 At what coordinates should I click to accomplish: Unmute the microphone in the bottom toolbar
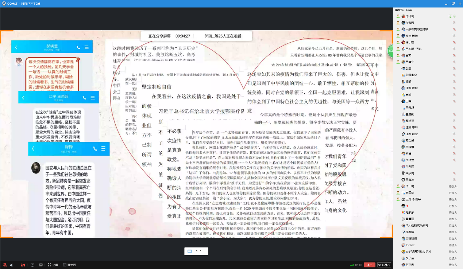(x=5, y=265)
